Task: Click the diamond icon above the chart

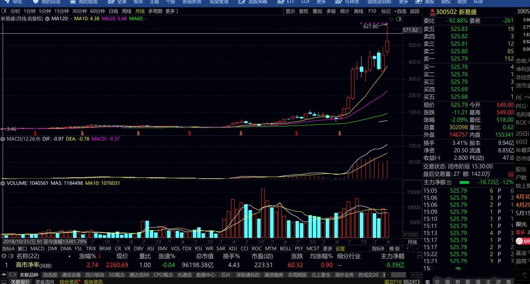Action: pos(391,19)
